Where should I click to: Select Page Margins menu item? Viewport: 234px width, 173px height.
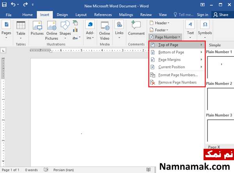pos(177,60)
